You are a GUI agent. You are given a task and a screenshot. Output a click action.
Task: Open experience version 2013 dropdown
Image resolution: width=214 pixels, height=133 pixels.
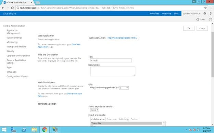pos(95,110)
